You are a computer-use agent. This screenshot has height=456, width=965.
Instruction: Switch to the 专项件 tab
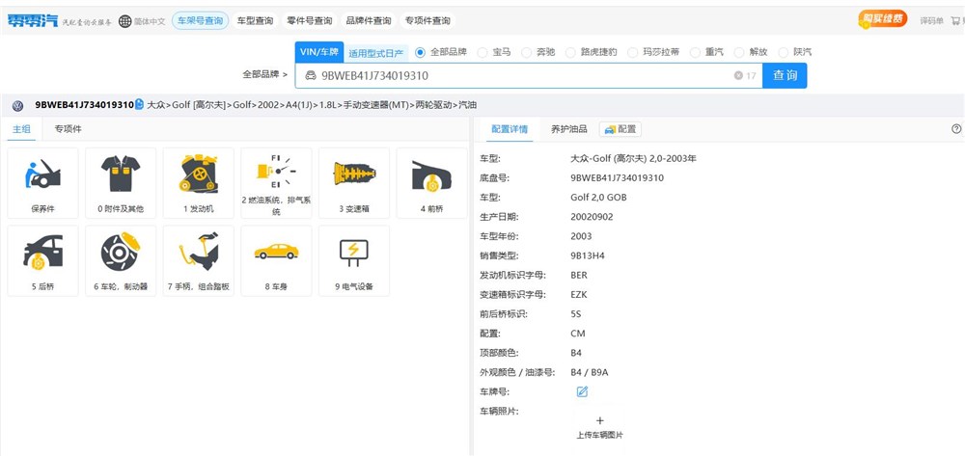point(68,129)
